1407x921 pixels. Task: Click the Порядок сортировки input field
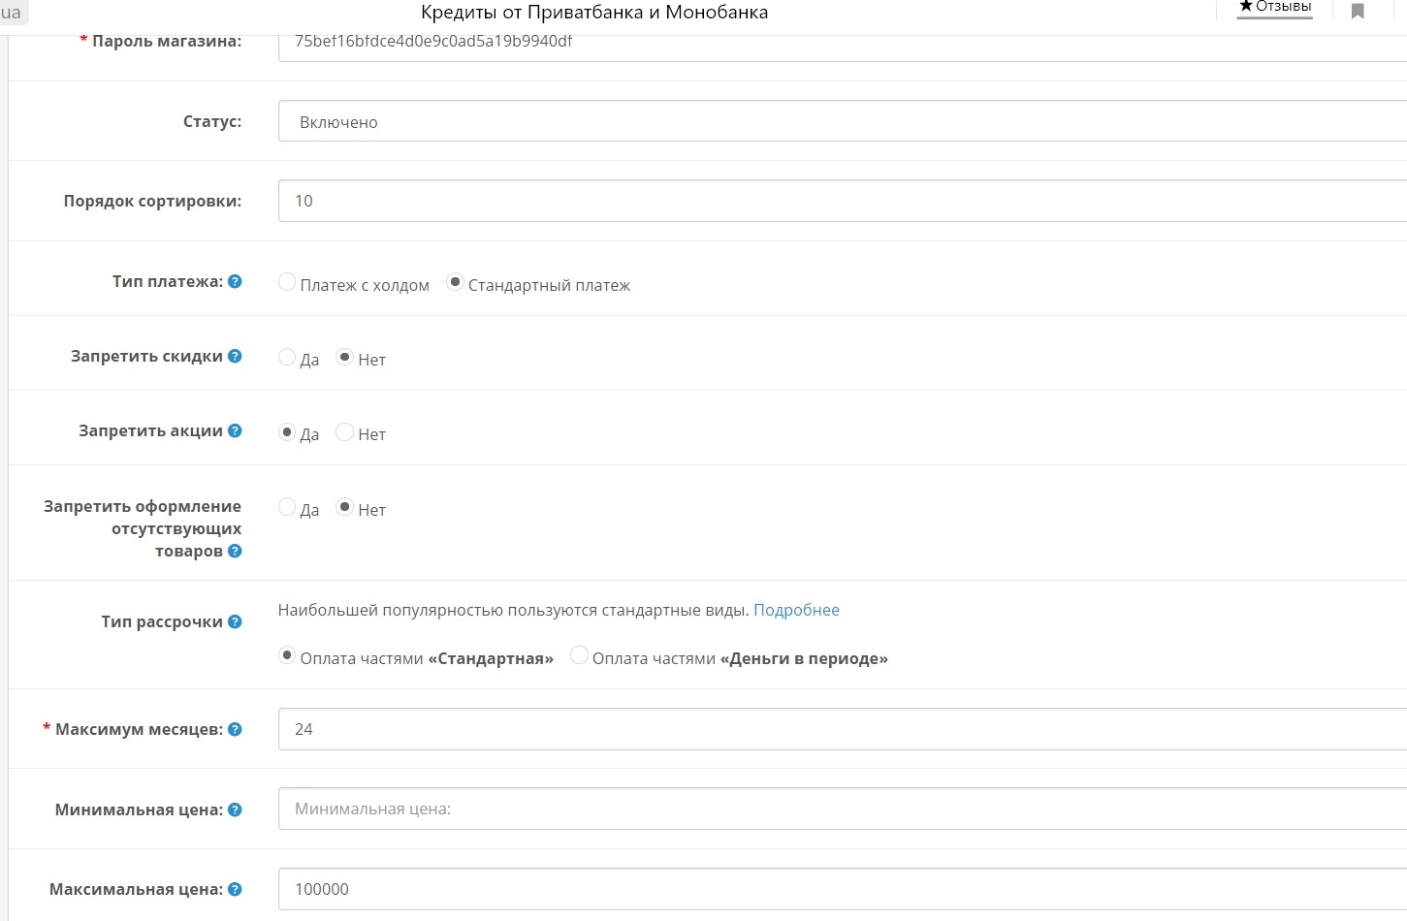point(842,201)
